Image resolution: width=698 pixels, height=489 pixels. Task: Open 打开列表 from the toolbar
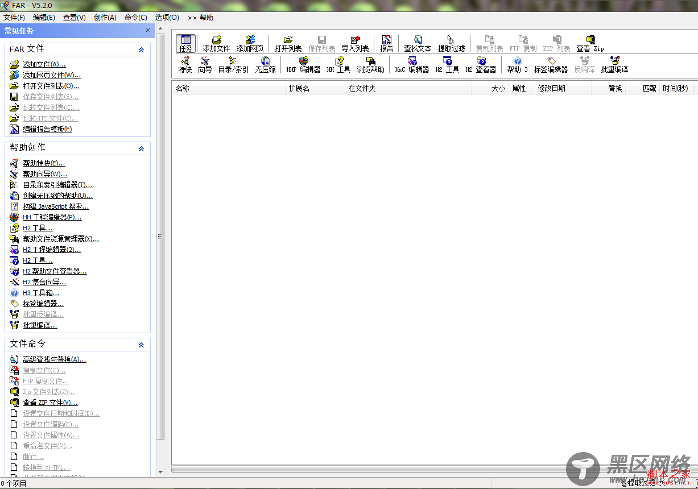288,44
